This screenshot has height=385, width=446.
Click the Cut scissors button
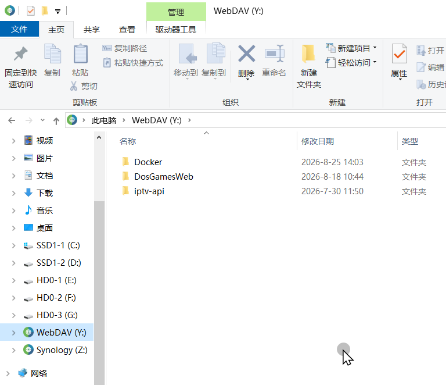[x=84, y=85]
